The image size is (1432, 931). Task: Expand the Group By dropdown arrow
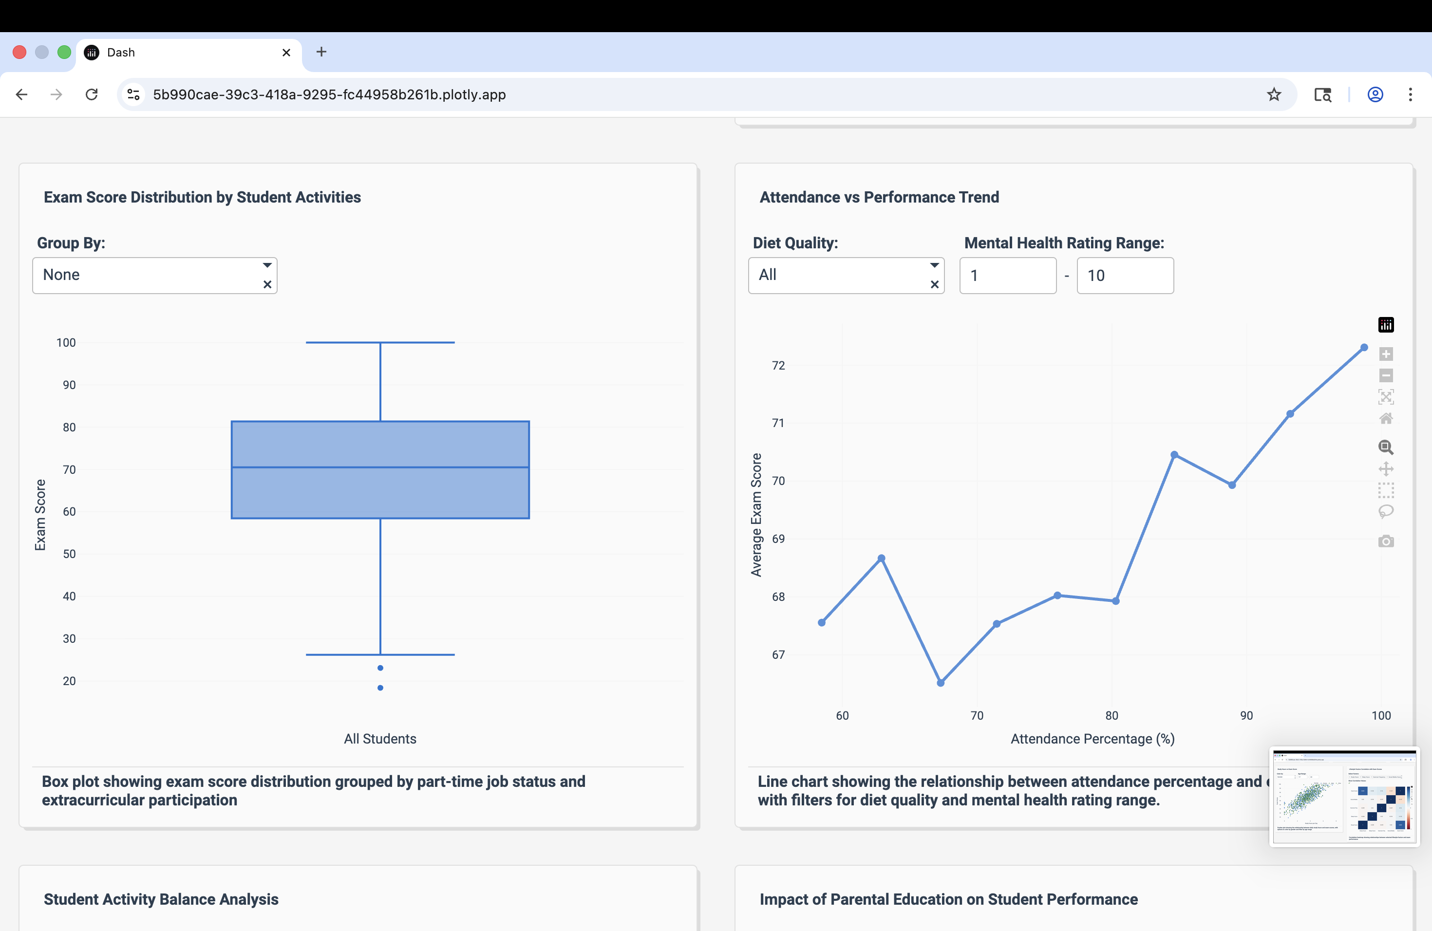pos(266,265)
